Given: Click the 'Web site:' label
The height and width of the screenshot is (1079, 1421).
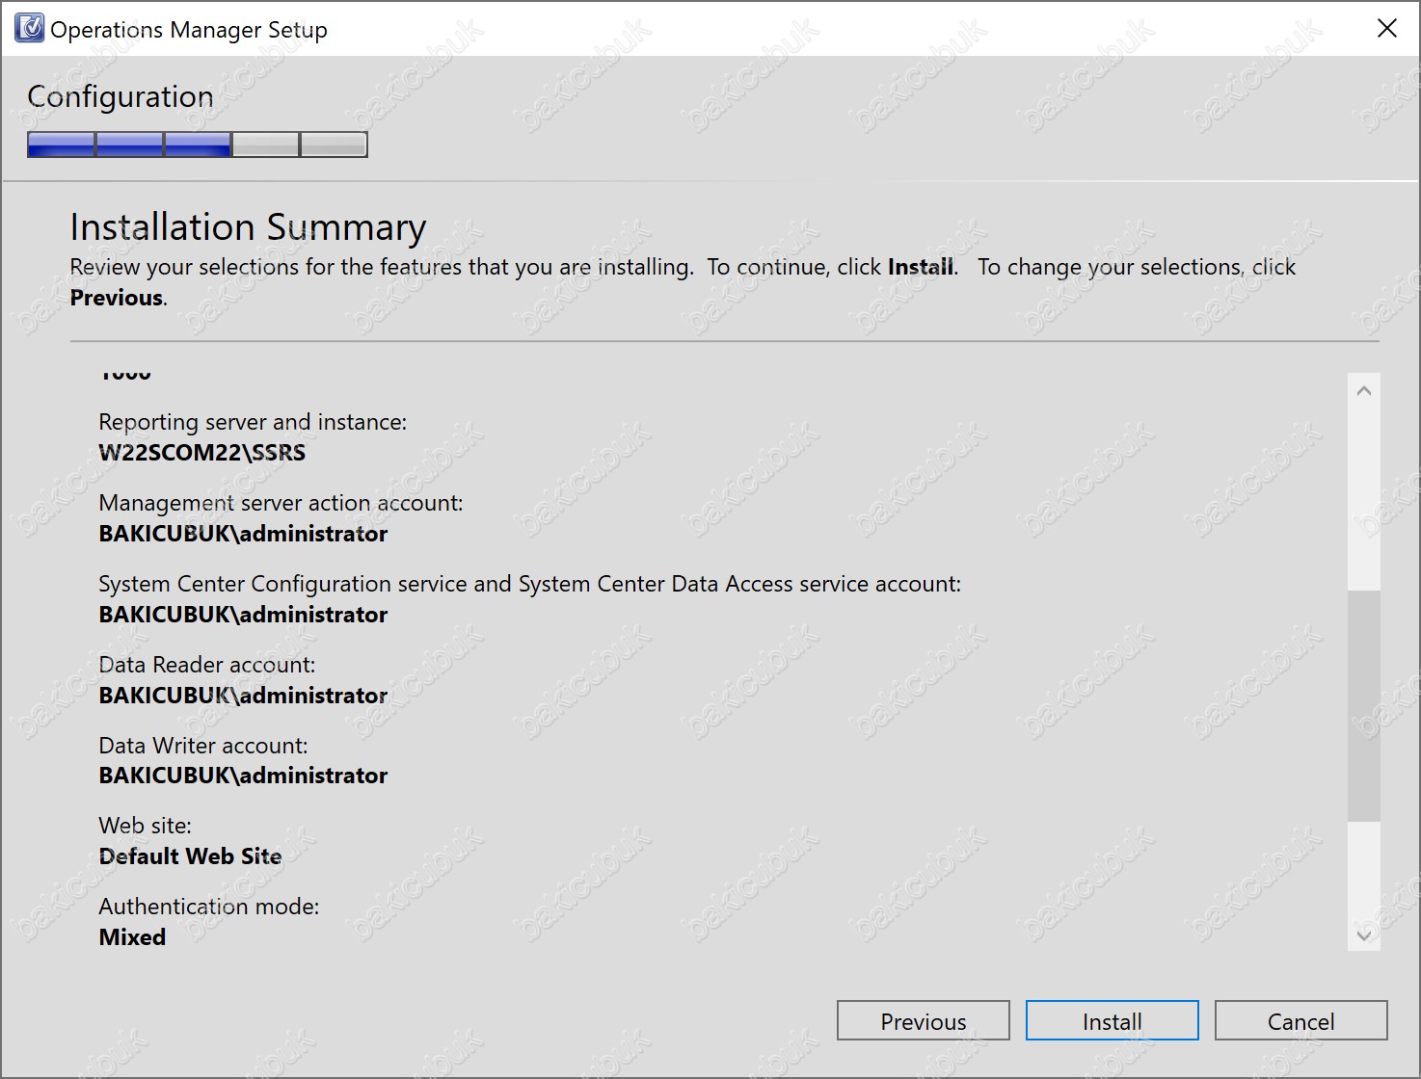Looking at the screenshot, I should 145,826.
